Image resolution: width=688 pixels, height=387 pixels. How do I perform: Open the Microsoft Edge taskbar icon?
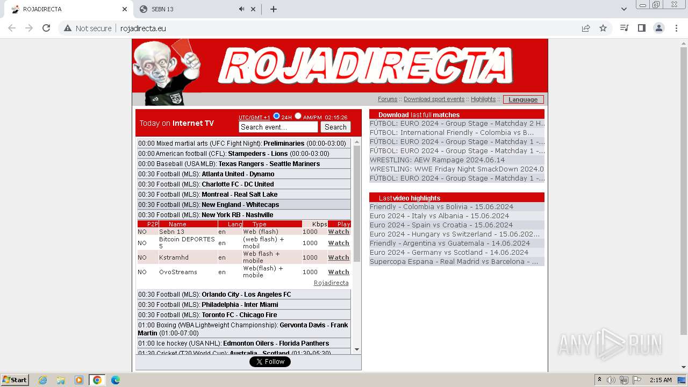coord(115,380)
